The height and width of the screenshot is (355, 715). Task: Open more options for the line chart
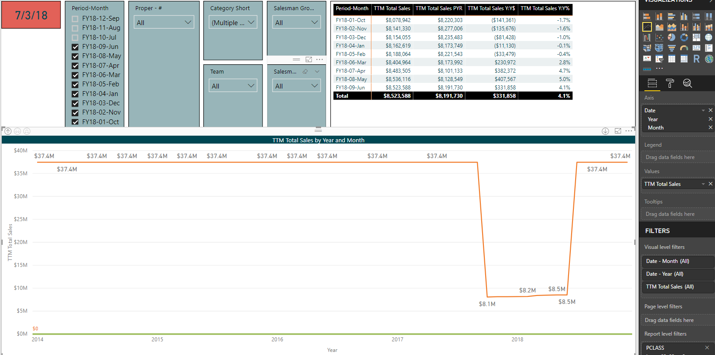pyautogui.click(x=629, y=131)
